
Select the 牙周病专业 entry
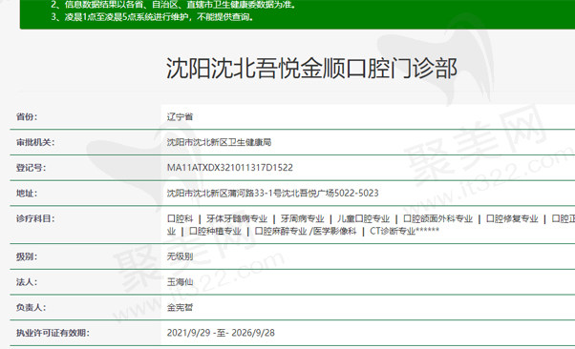[302, 218]
